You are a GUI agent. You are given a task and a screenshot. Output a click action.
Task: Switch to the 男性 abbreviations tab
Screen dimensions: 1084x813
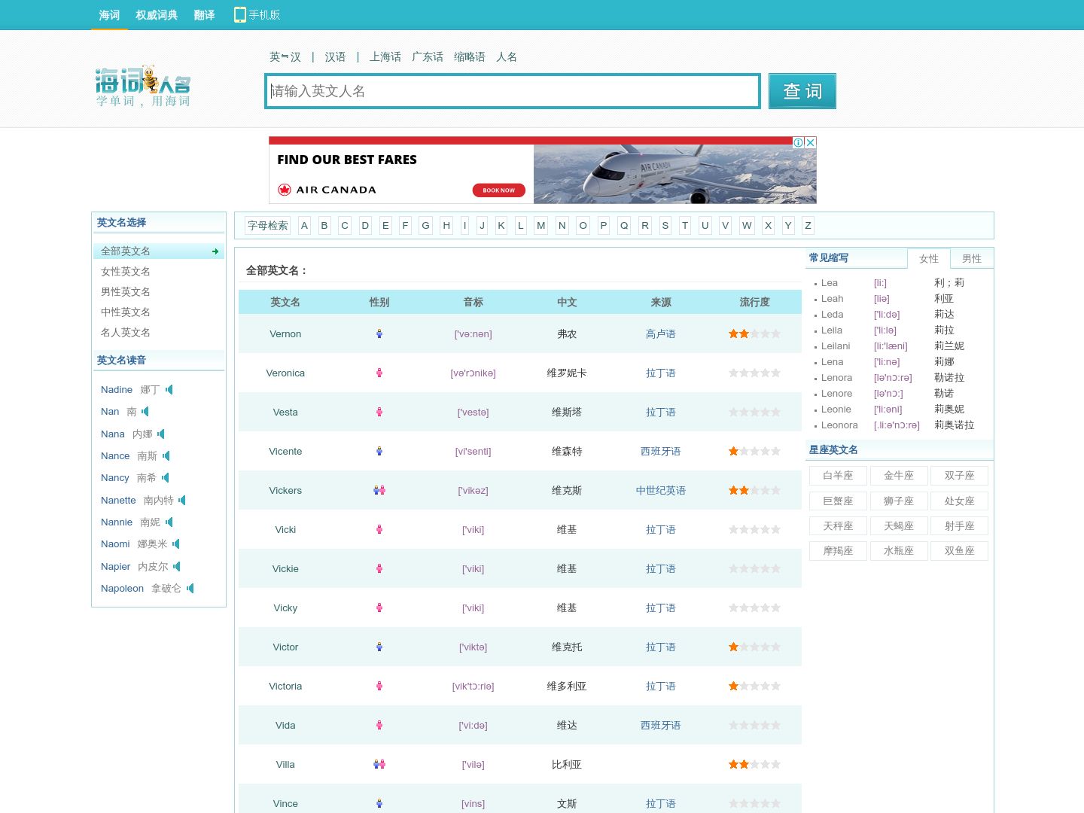pos(972,258)
